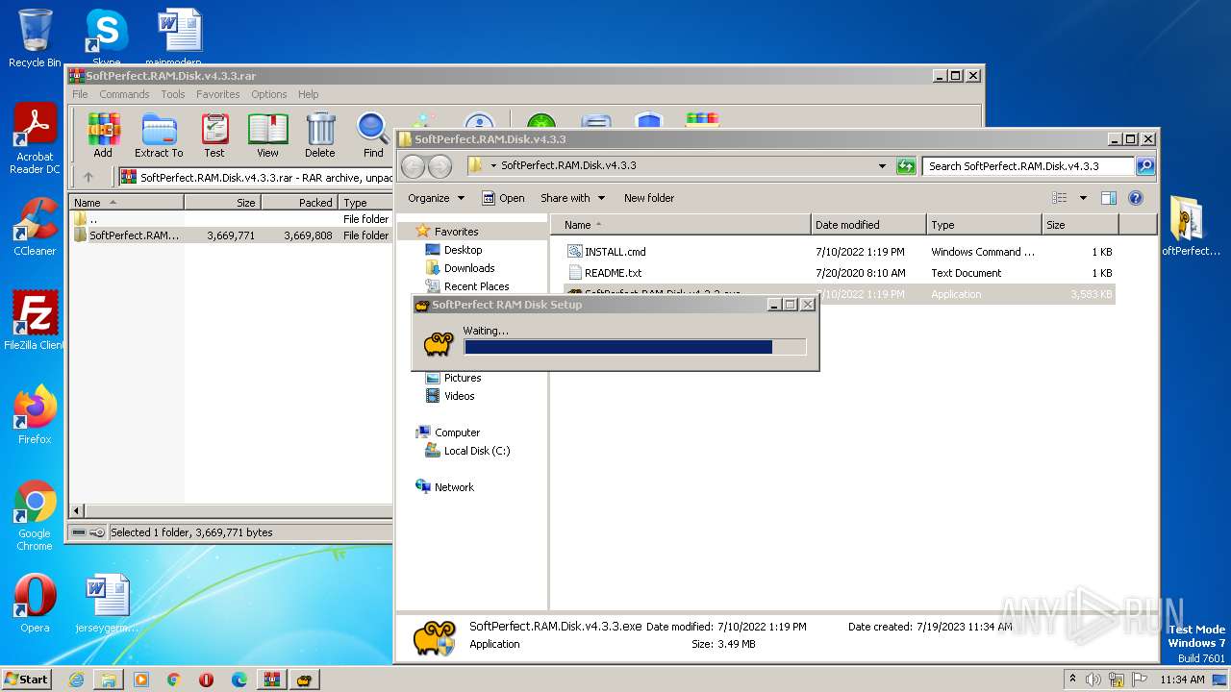Open the Recycle Bin desktop icon

coord(35,38)
